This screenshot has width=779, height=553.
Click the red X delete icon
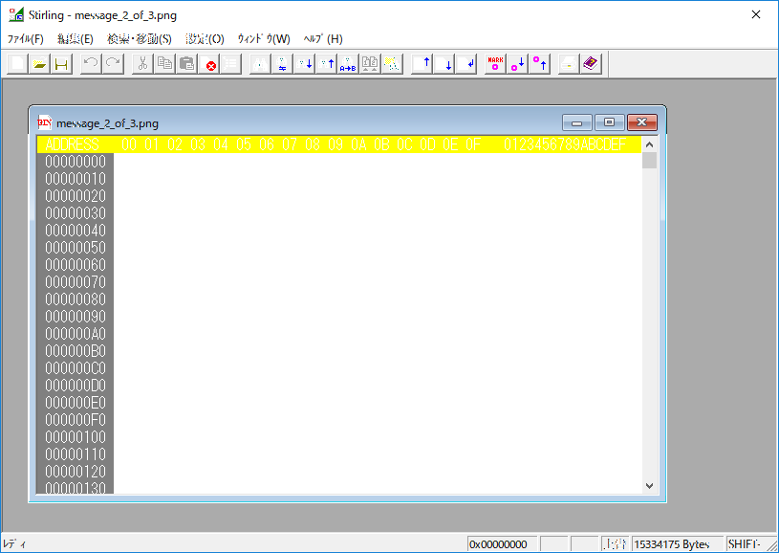click(210, 64)
